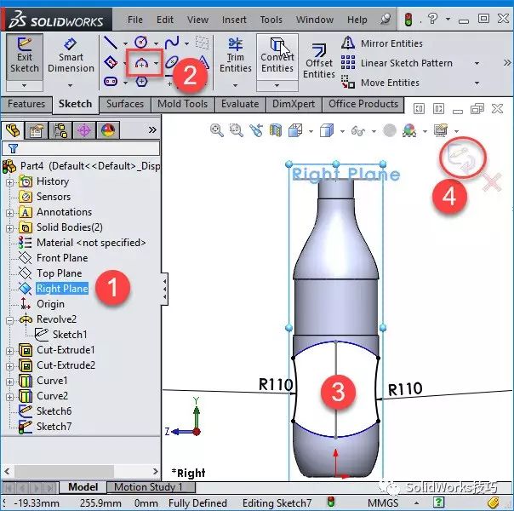Open the DimXpertManager tab
The width and height of the screenshot is (514, 511).
(84, 130)
